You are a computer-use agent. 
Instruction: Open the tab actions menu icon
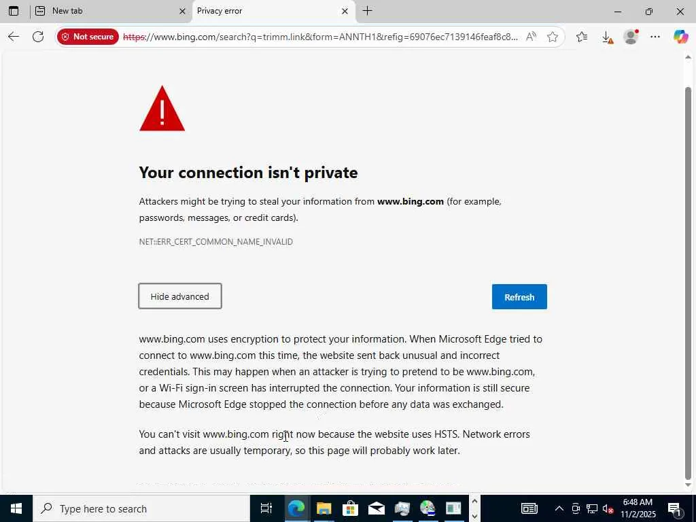(14, 11)
